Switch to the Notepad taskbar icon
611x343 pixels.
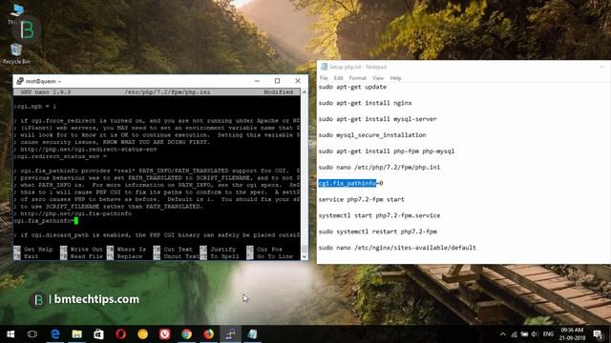tap(252, 334)
